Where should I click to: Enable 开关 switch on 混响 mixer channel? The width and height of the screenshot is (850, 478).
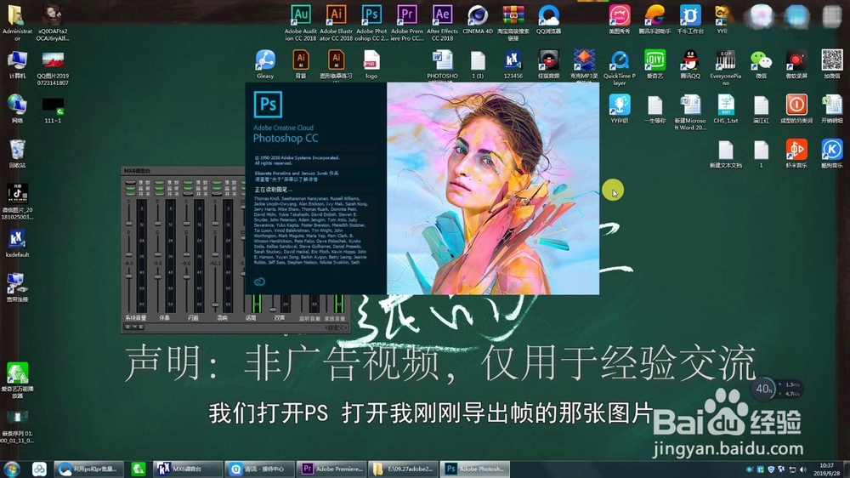click(217, 194)
